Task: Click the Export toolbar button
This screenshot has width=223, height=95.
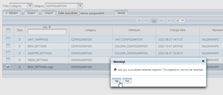Action: (x=31, y=13)
